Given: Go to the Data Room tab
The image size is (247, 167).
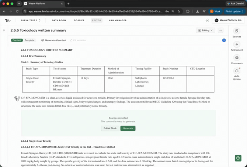Looking at the screenshot, I should [x=59, y=21].
